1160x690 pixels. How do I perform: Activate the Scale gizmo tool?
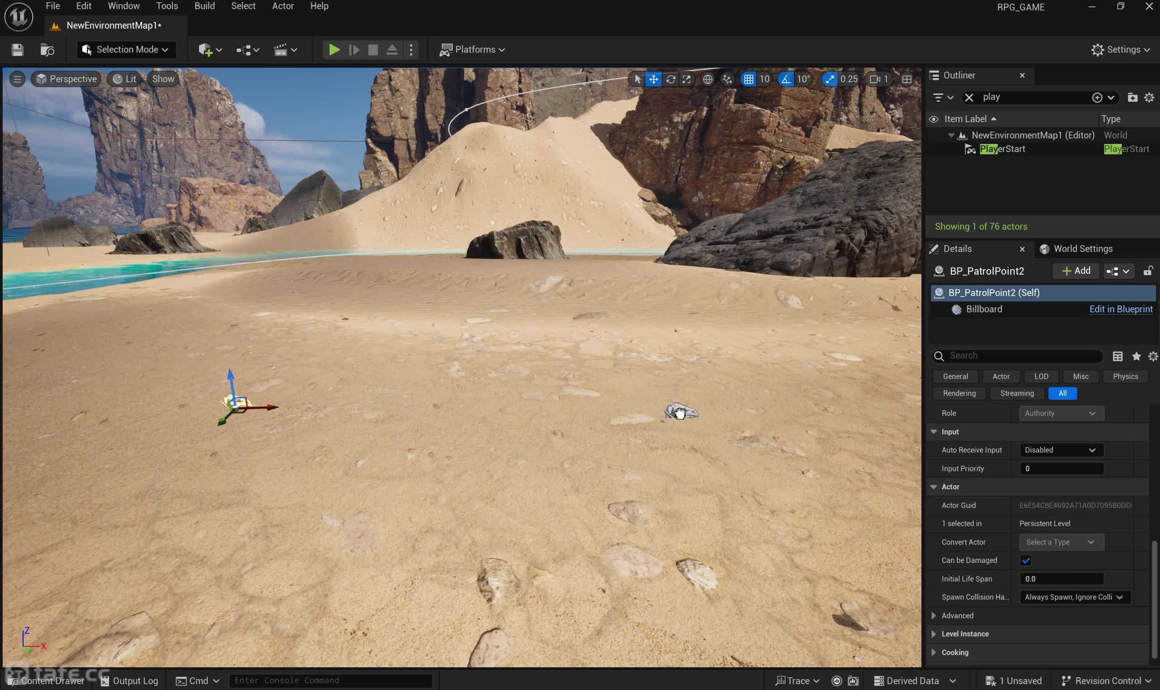tap(686, 79)
